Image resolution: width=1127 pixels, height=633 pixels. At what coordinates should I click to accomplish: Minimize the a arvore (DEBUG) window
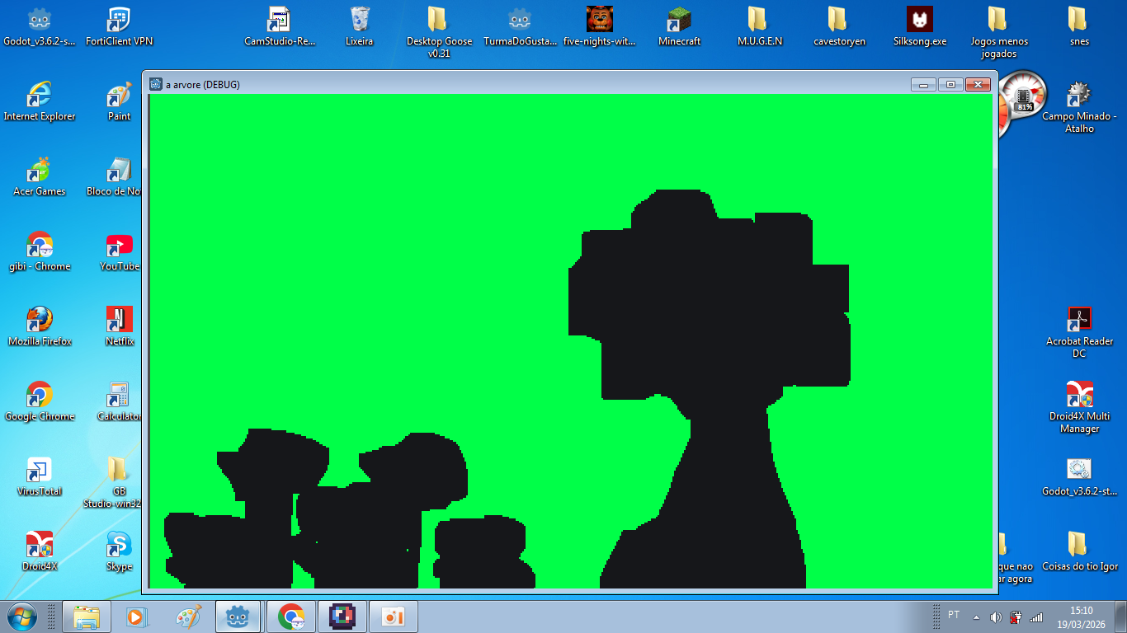tap(923, 84)
